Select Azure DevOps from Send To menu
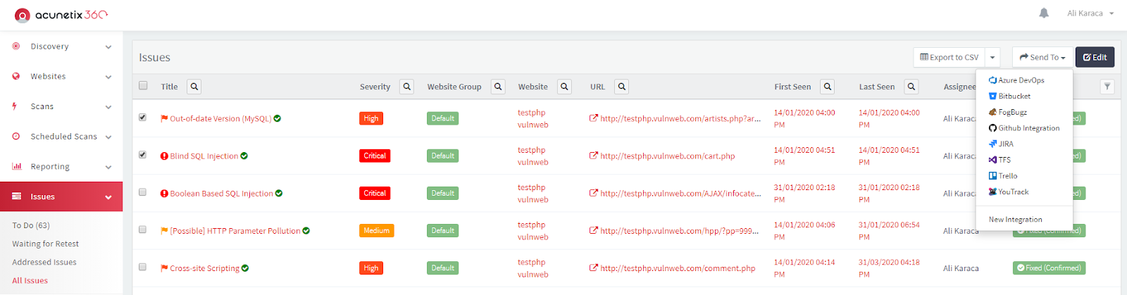 (1016, 80)
